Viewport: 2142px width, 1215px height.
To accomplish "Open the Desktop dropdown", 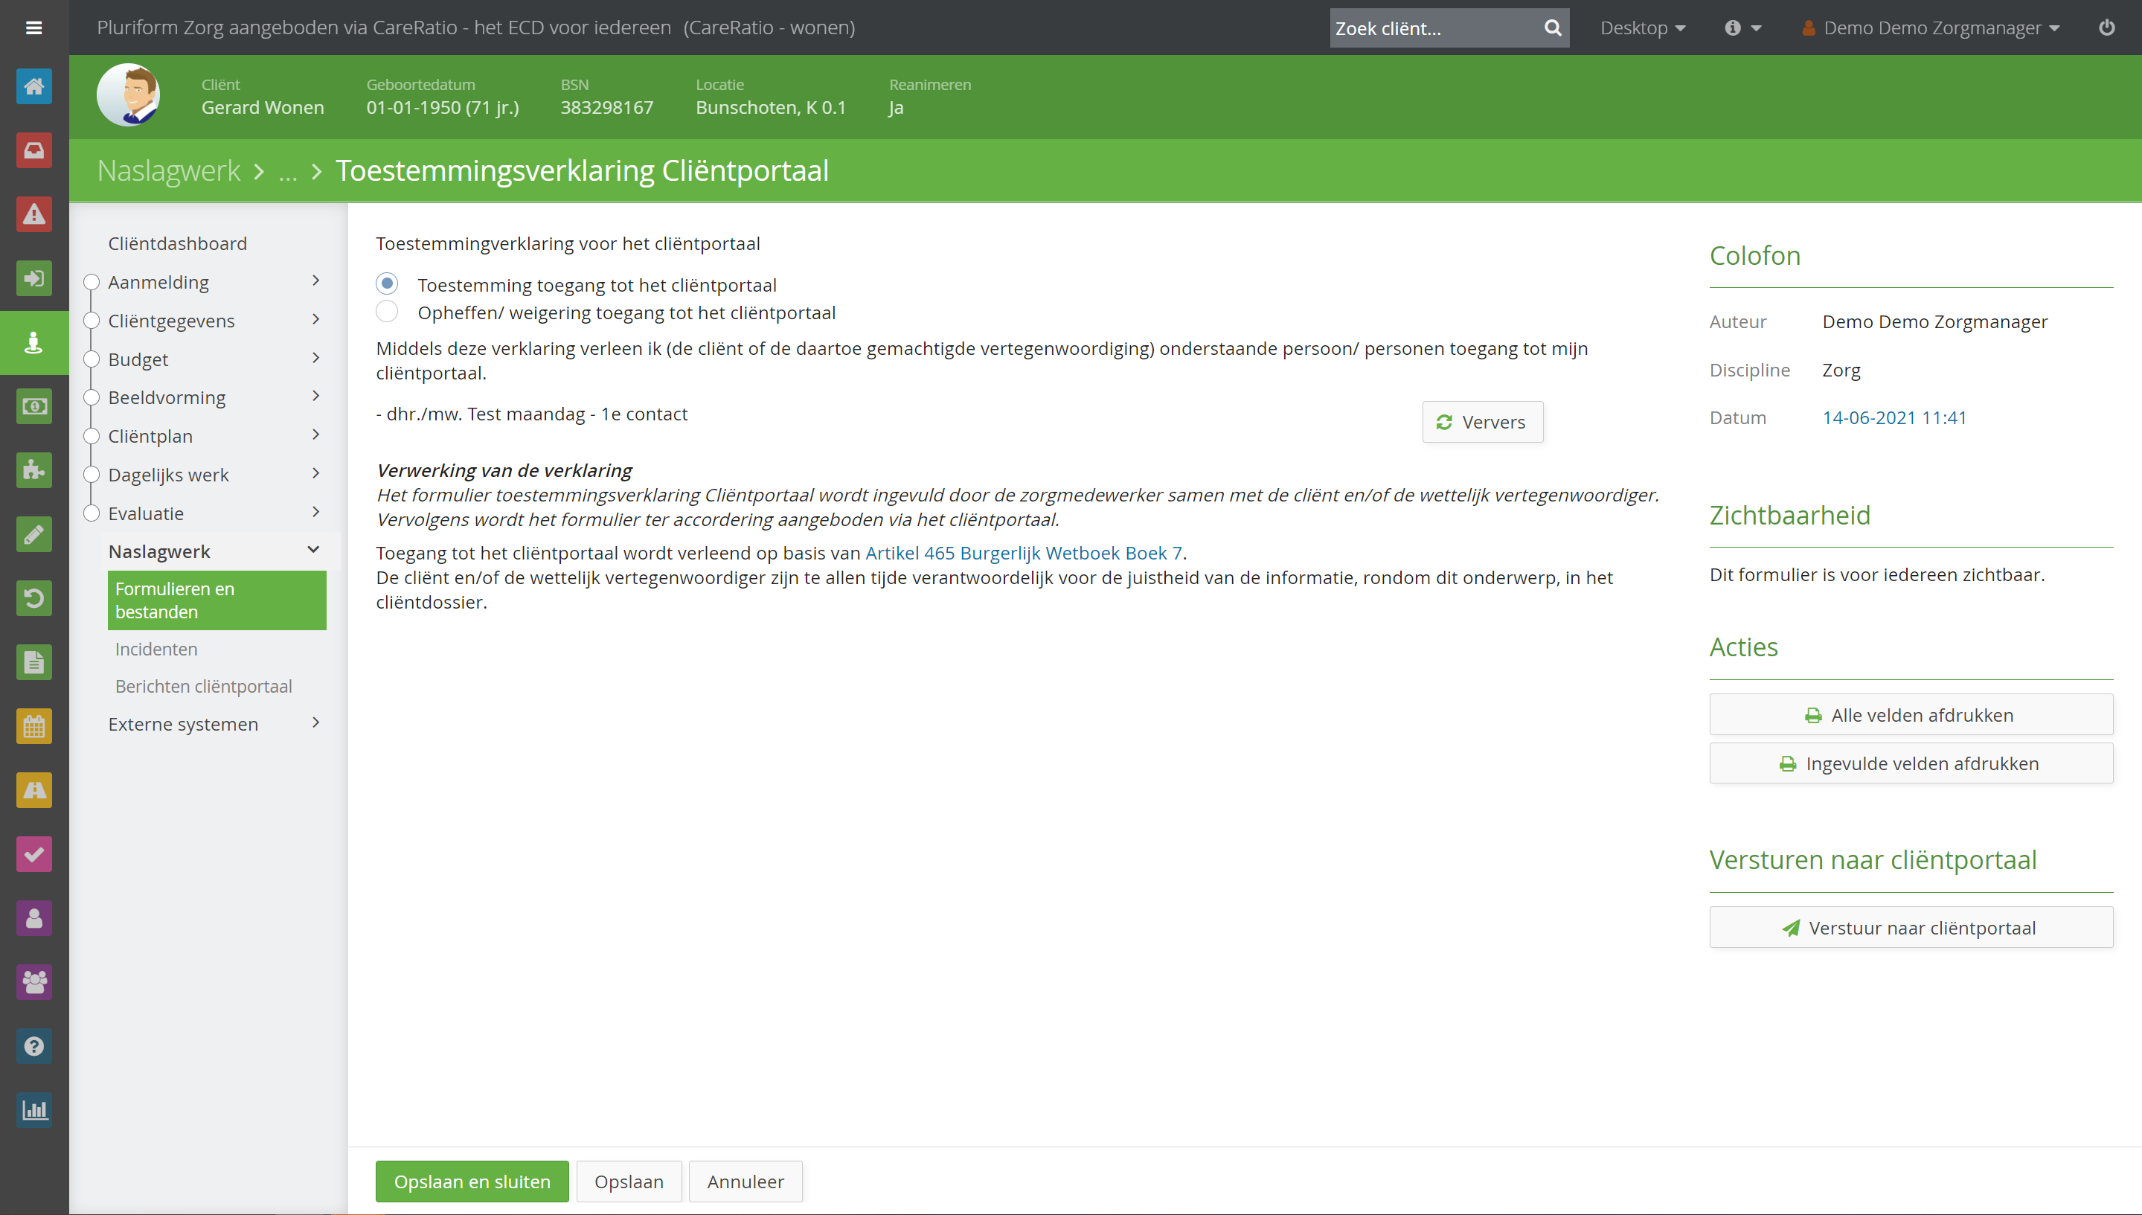I will pos(1643,28).
